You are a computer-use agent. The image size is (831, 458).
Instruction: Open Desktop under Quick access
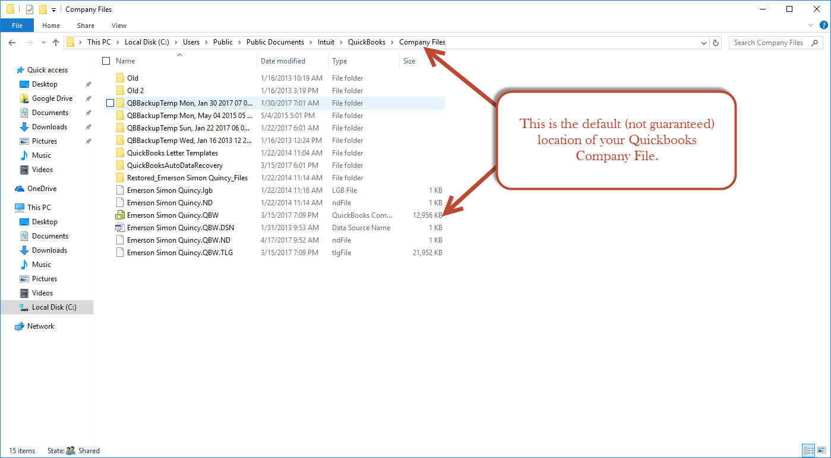(45, 84)
